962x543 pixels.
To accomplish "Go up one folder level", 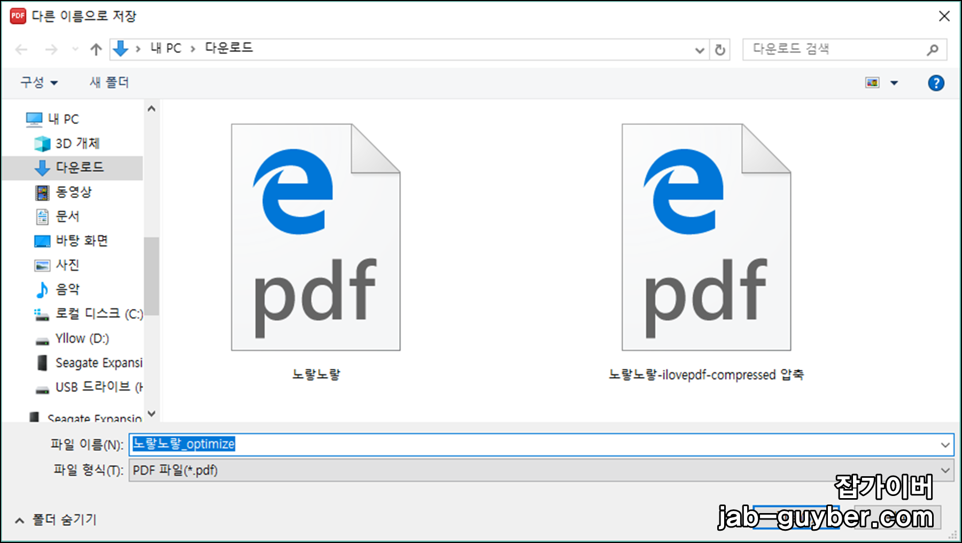I will (96, 50).
